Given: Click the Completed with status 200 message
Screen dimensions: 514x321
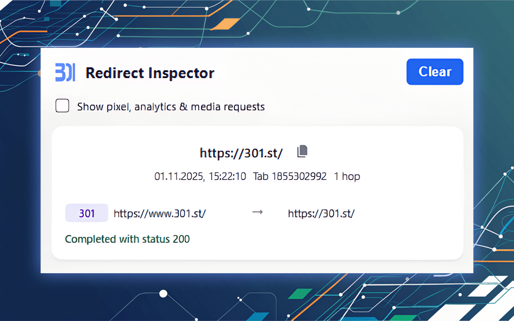Looking at the screenshot, I should click(x=127, y=239).
